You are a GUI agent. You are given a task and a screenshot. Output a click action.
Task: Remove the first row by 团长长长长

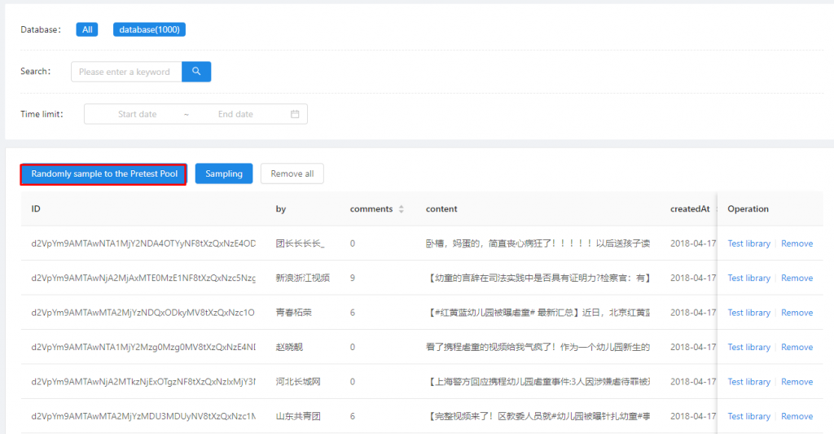click(797, 243)
